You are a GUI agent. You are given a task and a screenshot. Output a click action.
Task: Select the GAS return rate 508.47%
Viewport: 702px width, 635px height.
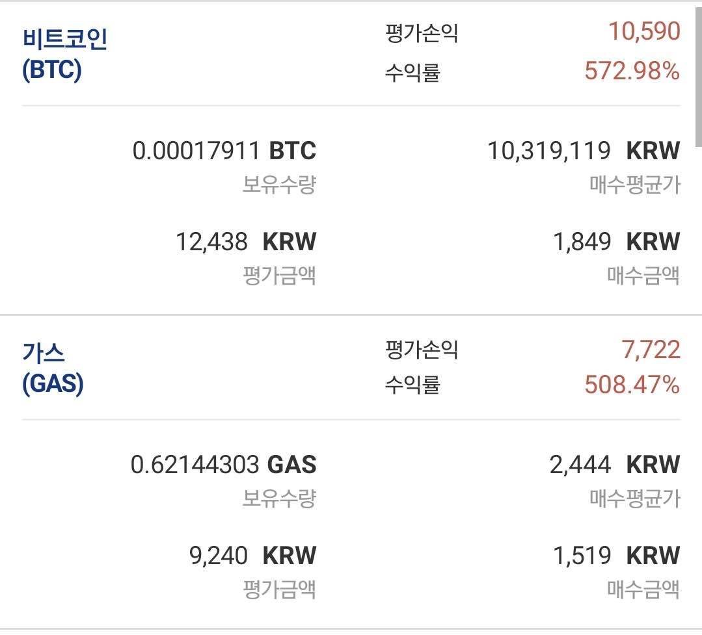pos(632,385)
